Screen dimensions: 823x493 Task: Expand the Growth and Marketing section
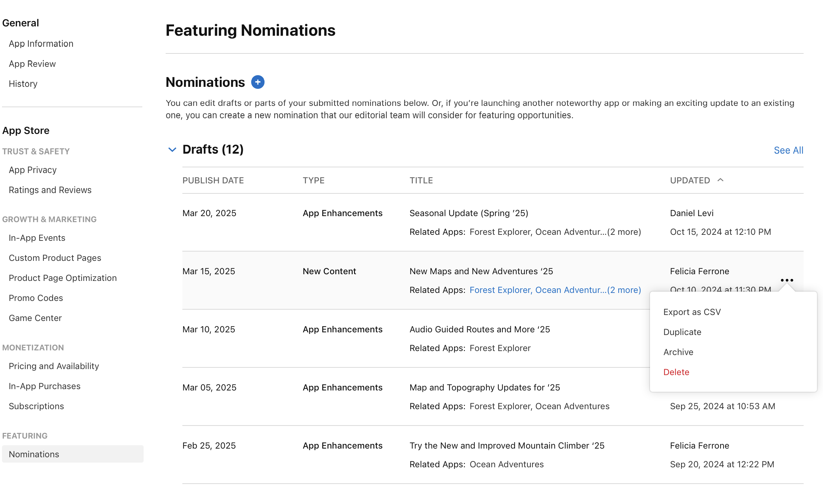coord(49,219)
